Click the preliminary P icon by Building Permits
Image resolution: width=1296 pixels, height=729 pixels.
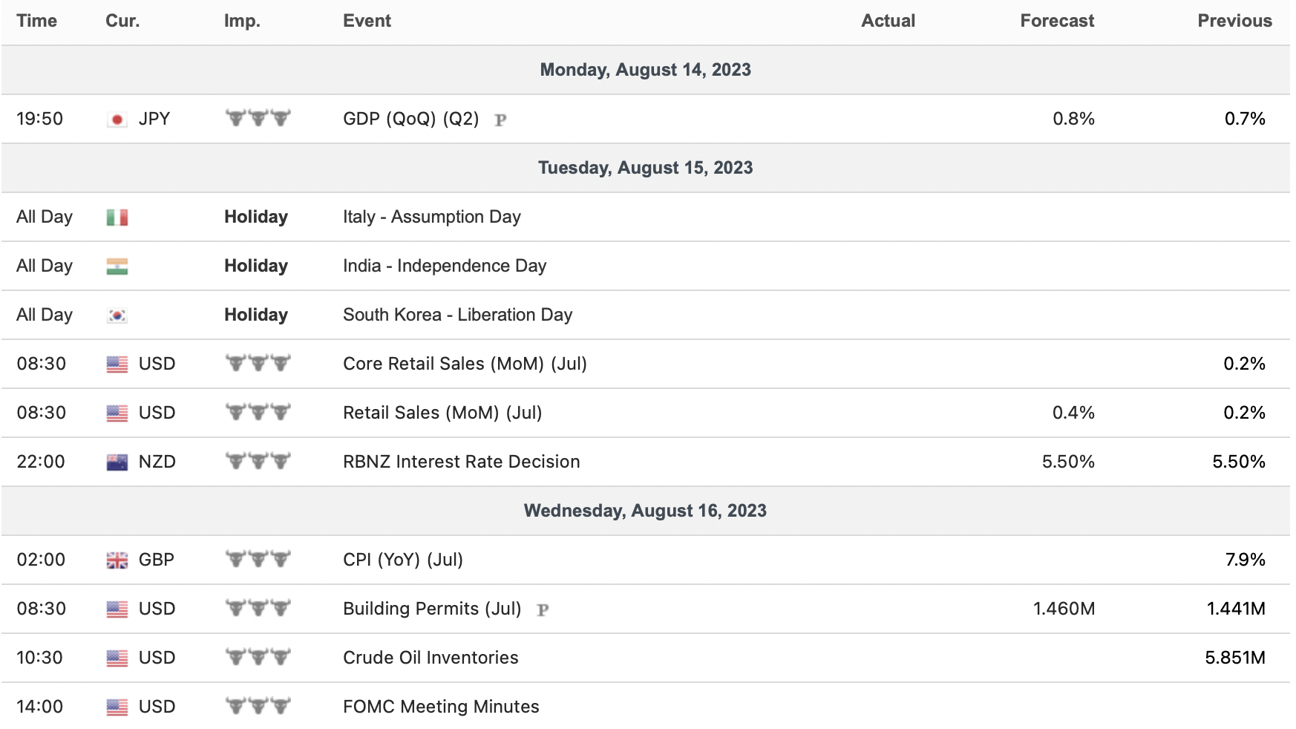coord(543,609)
